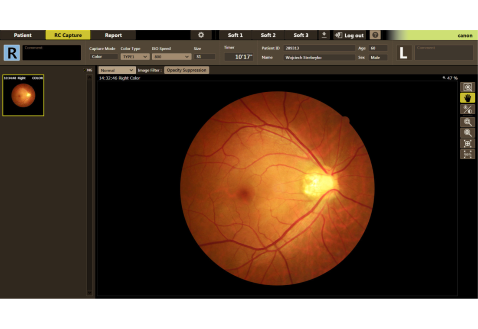Open the Color Type TYPE1 dropdown

[135, 57]
